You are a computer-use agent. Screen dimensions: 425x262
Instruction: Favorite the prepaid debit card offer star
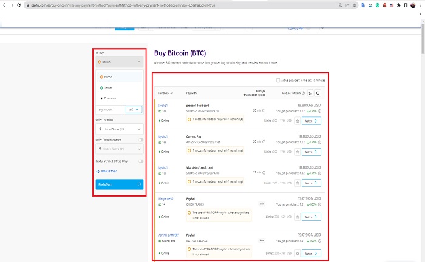[x=297, y=121]
